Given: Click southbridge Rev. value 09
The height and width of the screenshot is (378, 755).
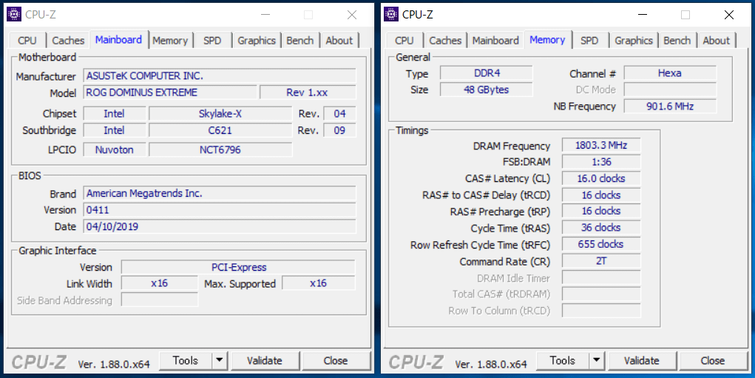Looking at the screenshot, I should coord(339,130).
